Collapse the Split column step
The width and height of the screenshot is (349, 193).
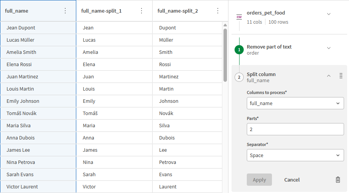(x=329, y=76)
